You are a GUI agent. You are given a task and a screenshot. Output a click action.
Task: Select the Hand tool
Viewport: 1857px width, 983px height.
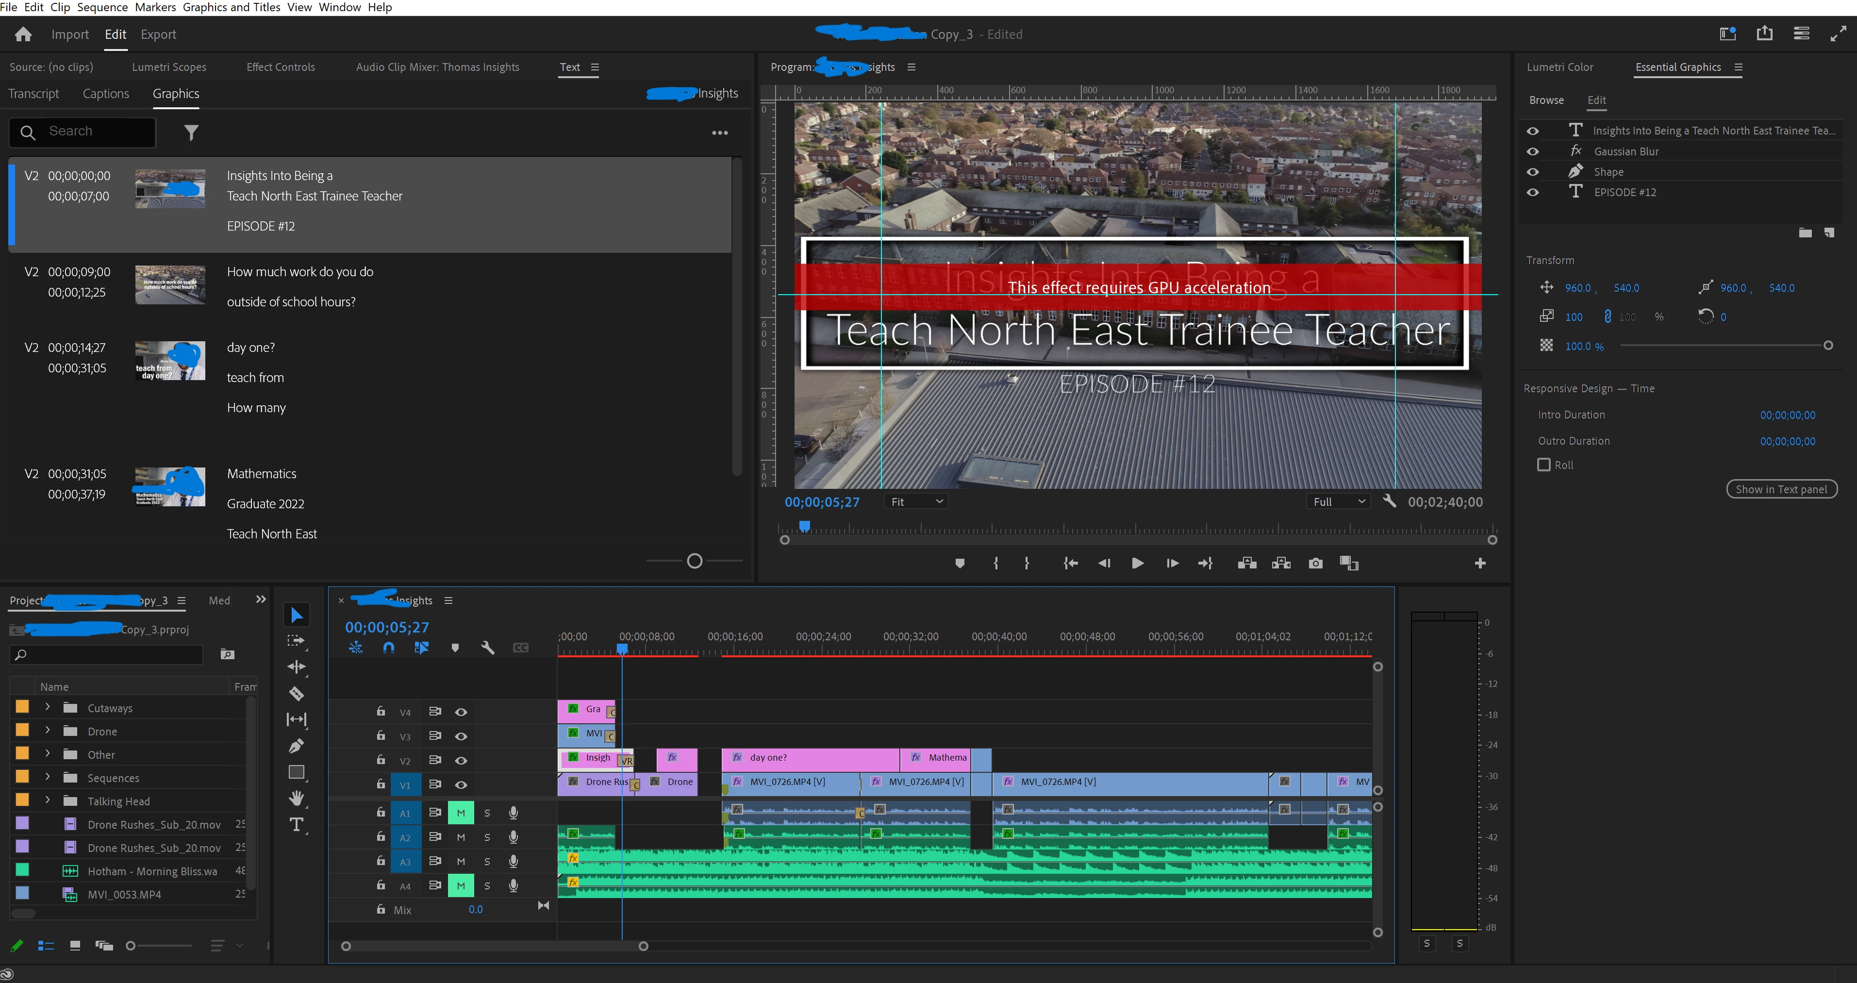pyautogui.click(x=296, y=798)
